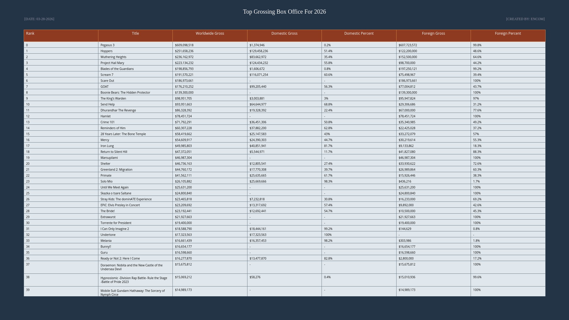Click the Title column header
The height and width of the screenshot is (320, 569).
135,33
